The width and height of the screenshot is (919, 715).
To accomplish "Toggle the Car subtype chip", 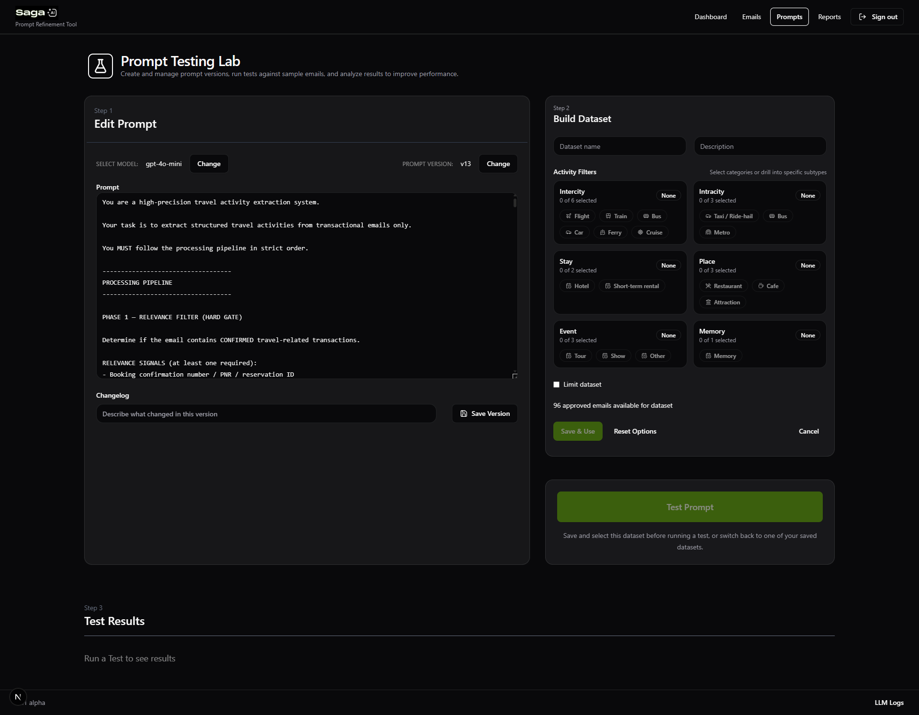I will [x=574, y=233].
